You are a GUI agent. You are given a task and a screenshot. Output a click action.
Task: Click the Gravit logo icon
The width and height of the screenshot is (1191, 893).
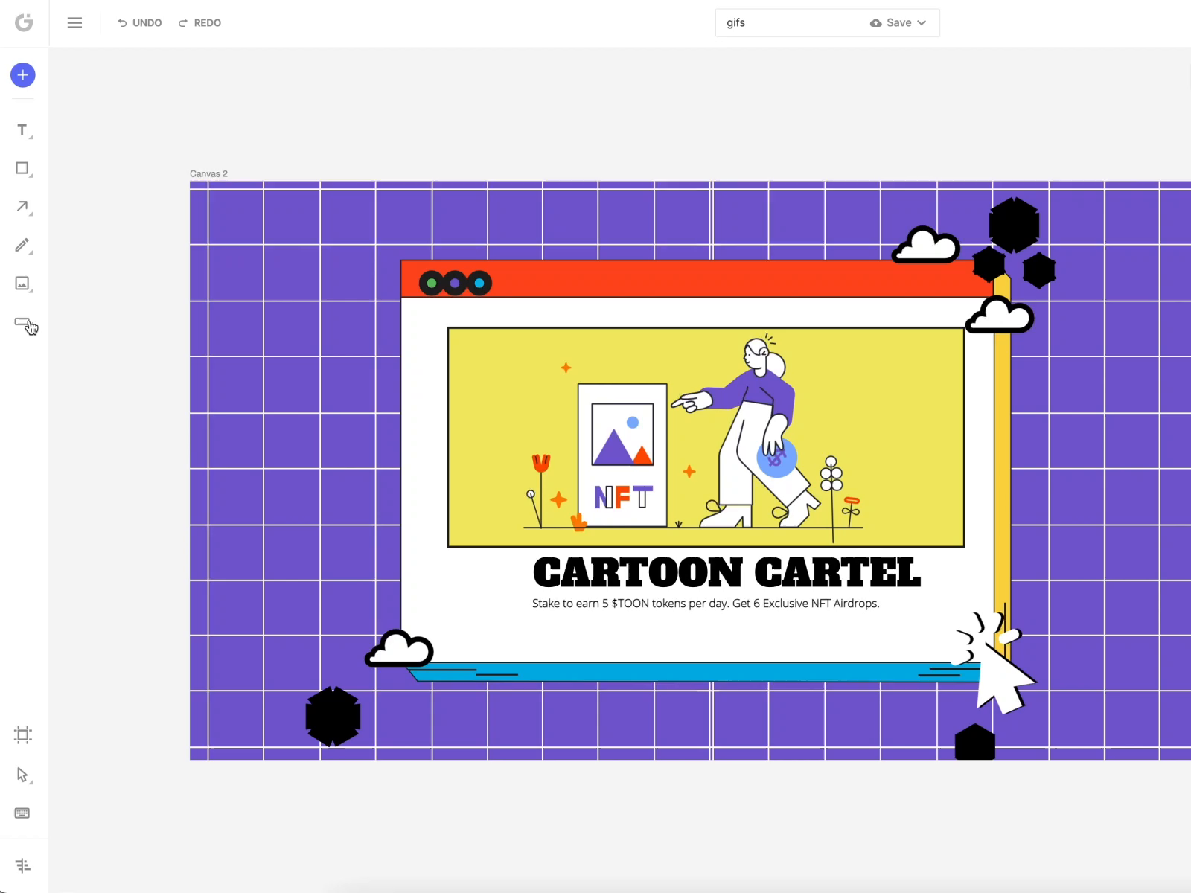24,23
